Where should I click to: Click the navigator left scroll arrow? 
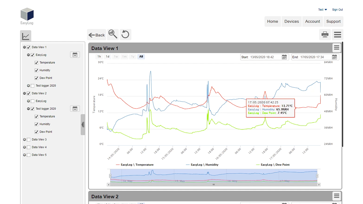(x=108, y=184)
